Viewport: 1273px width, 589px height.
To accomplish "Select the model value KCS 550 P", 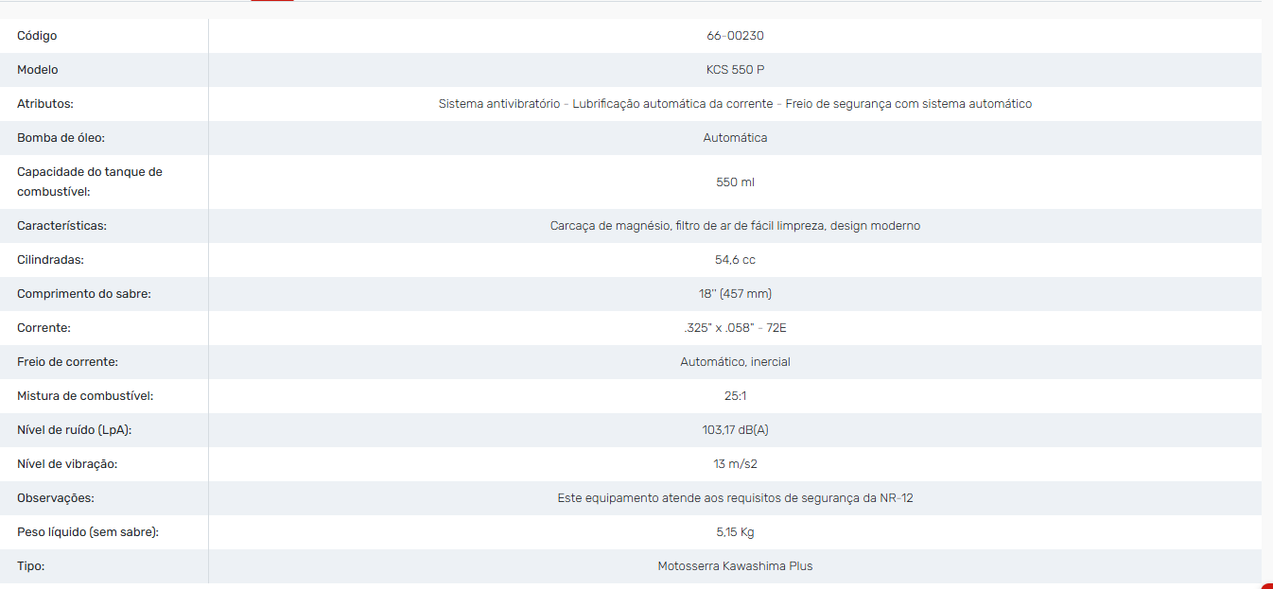I will point(735,70).
